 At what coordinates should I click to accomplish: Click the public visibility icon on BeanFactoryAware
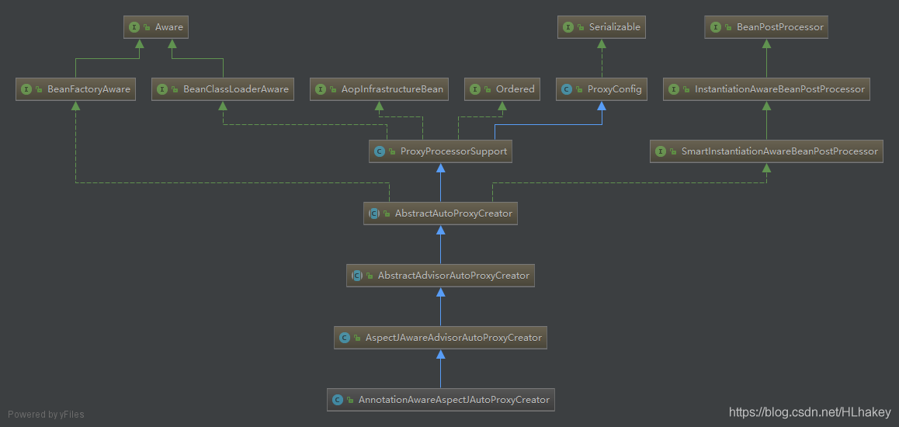coord(39,90)
